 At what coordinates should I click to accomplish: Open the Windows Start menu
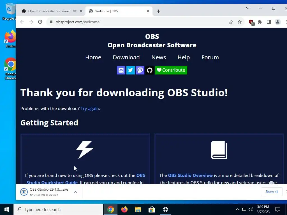7,209
